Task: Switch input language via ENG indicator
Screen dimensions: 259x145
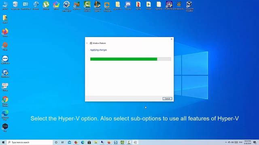Action: [241, 142]
